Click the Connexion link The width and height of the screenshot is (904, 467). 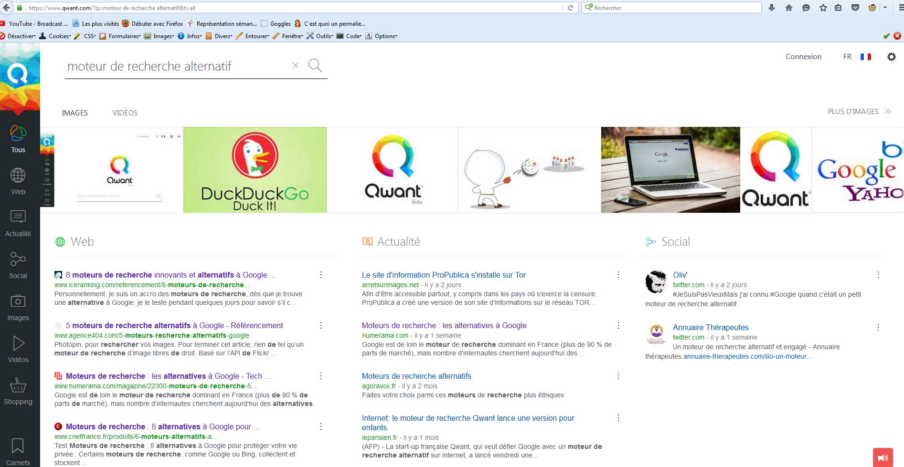point(803,57)
